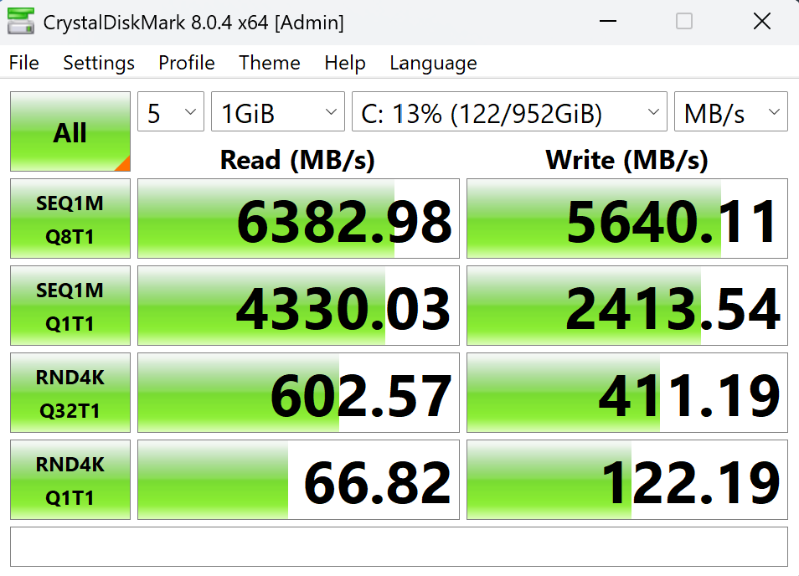Start the SEQ1M Q1T1 test
The height and width of the screenshot is (576, 799).
pos(70,306)
